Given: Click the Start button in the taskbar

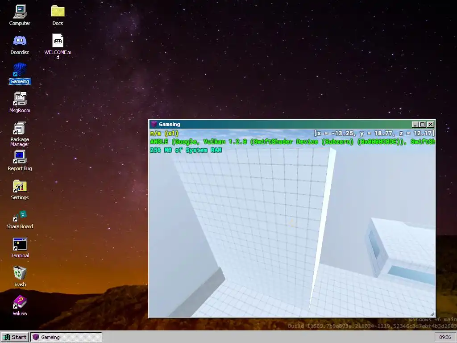Looking at the screenshot, I should [15, 337].
